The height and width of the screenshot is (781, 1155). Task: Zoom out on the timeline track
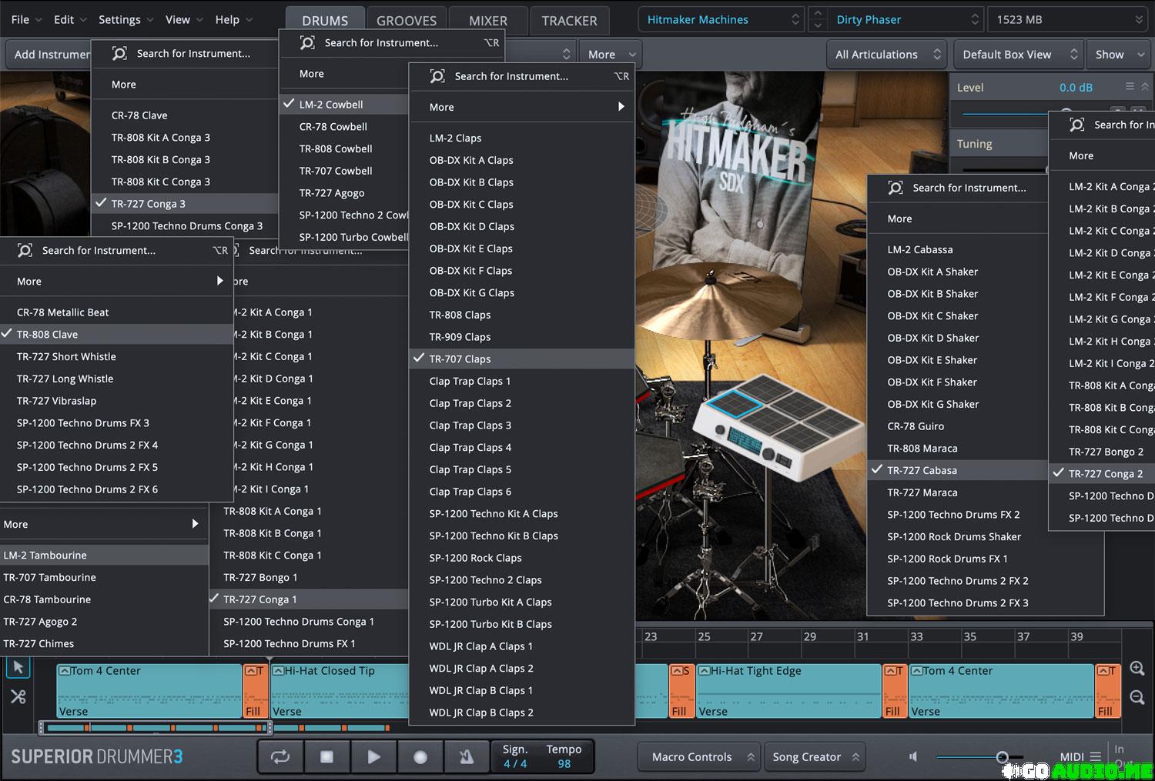pos(1137,697)
